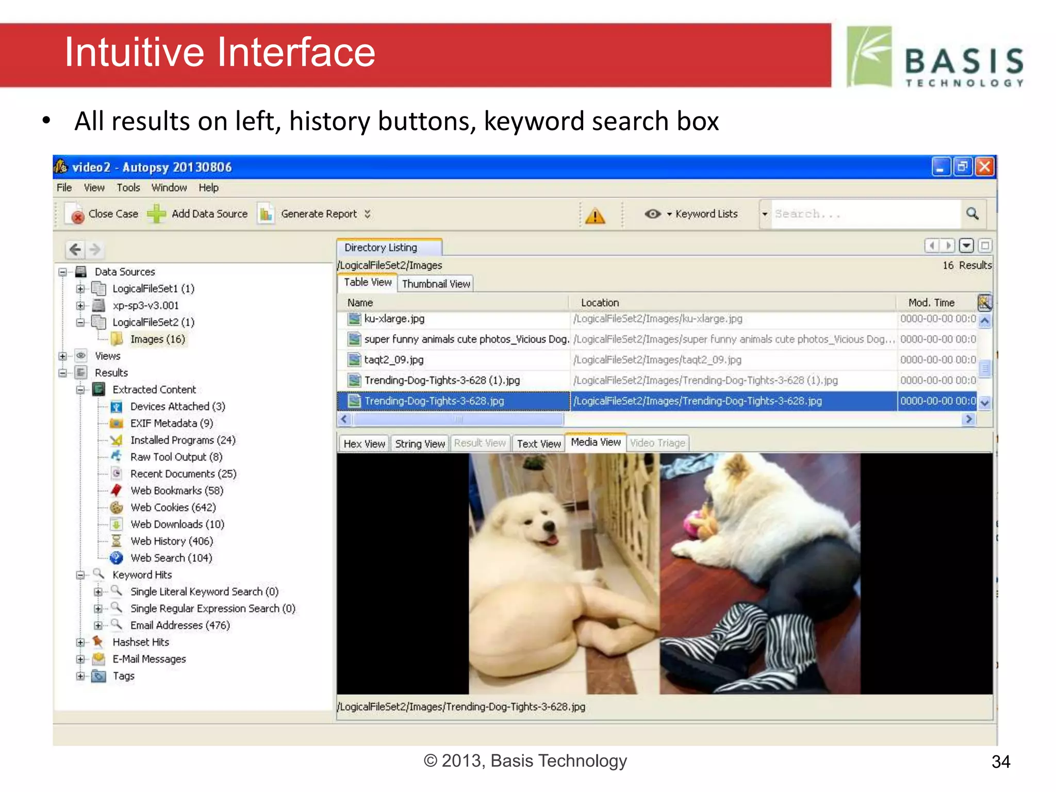Open the View menu

pos(94,188)
